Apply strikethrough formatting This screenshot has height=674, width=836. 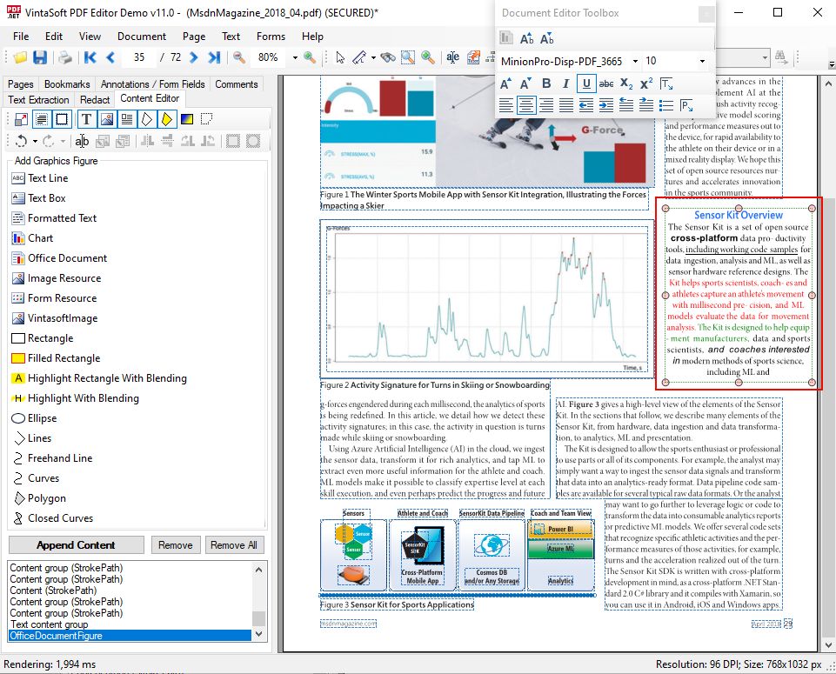pos(606,83)
